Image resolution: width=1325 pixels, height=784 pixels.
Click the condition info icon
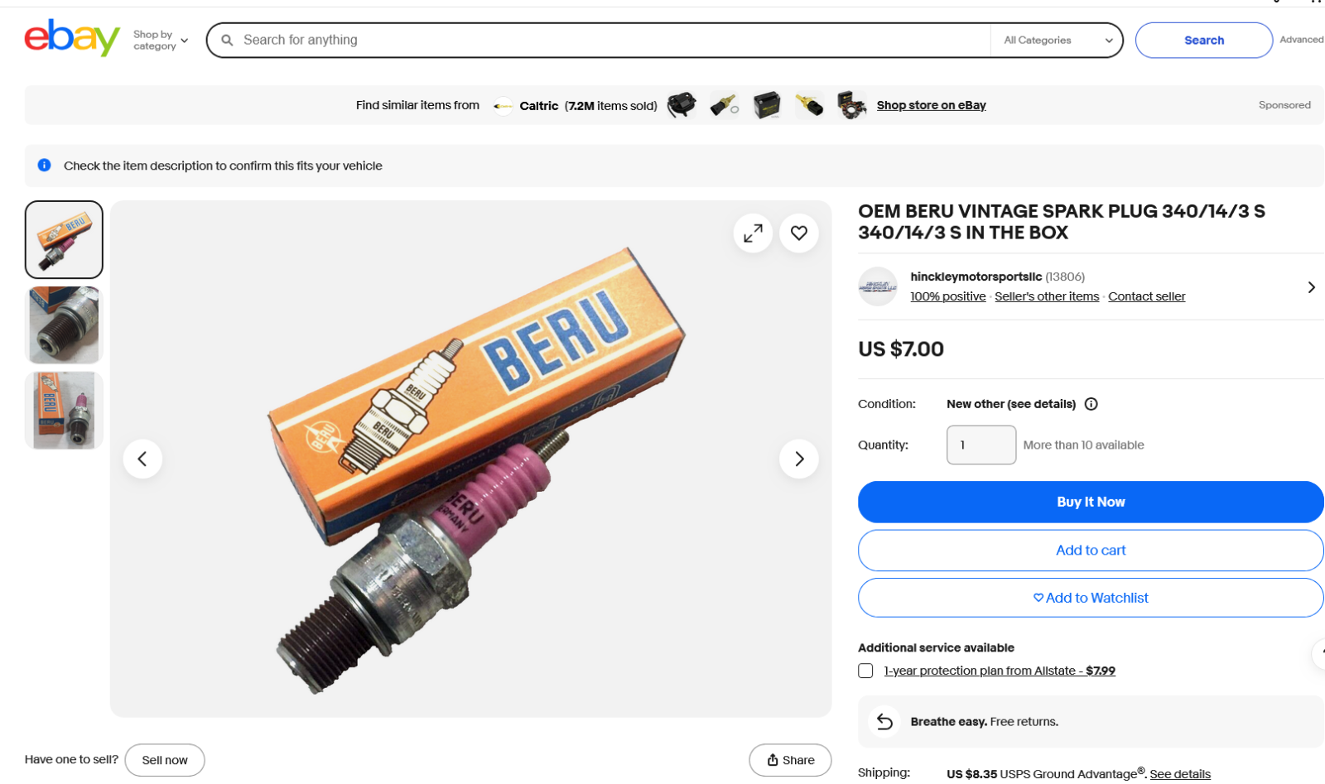pyautogui.click(x=1091, y=404)
